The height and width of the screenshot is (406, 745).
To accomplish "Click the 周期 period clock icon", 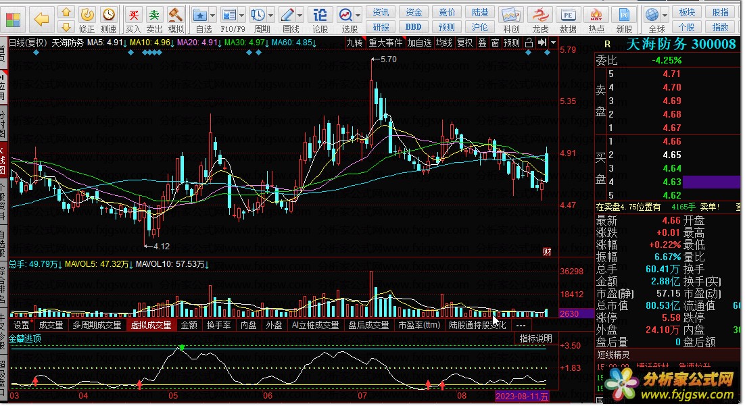I will point(258,15).
